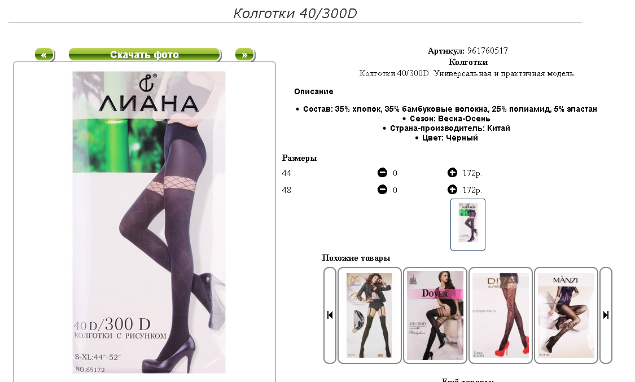
Task: Decrease quantity for size 44
Action: point(382,173)
